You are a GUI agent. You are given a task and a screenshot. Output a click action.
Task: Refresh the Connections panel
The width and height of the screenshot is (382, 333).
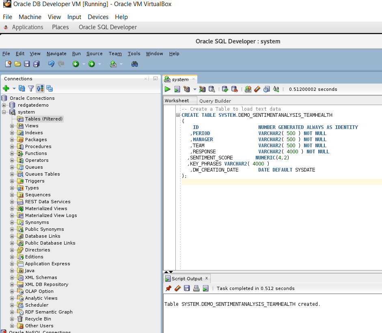tap(22, 88)
